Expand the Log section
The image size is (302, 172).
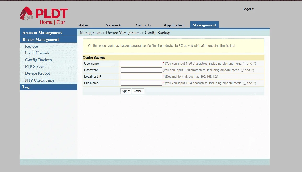tap(49, 87)
